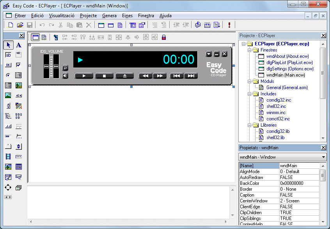The height and width of the screenshot is (229, 330).
Task: Select the grid control tool in toolbox
Action: [x=18, y=166]
